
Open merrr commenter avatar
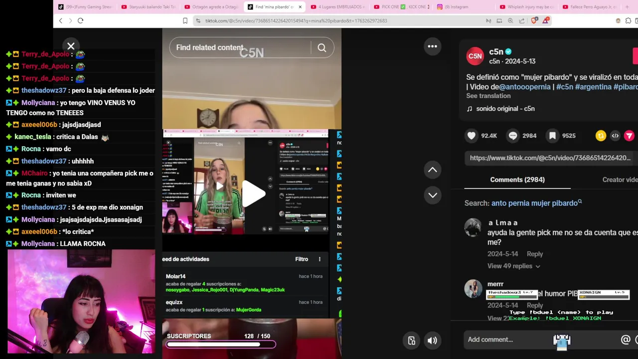click(x=473, y=289)
